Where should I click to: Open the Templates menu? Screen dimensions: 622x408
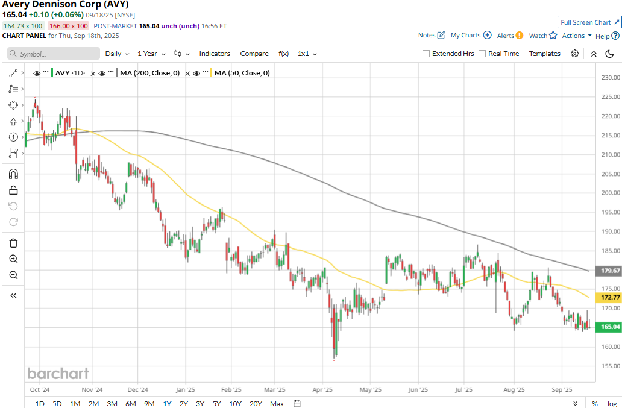[545, 54]
